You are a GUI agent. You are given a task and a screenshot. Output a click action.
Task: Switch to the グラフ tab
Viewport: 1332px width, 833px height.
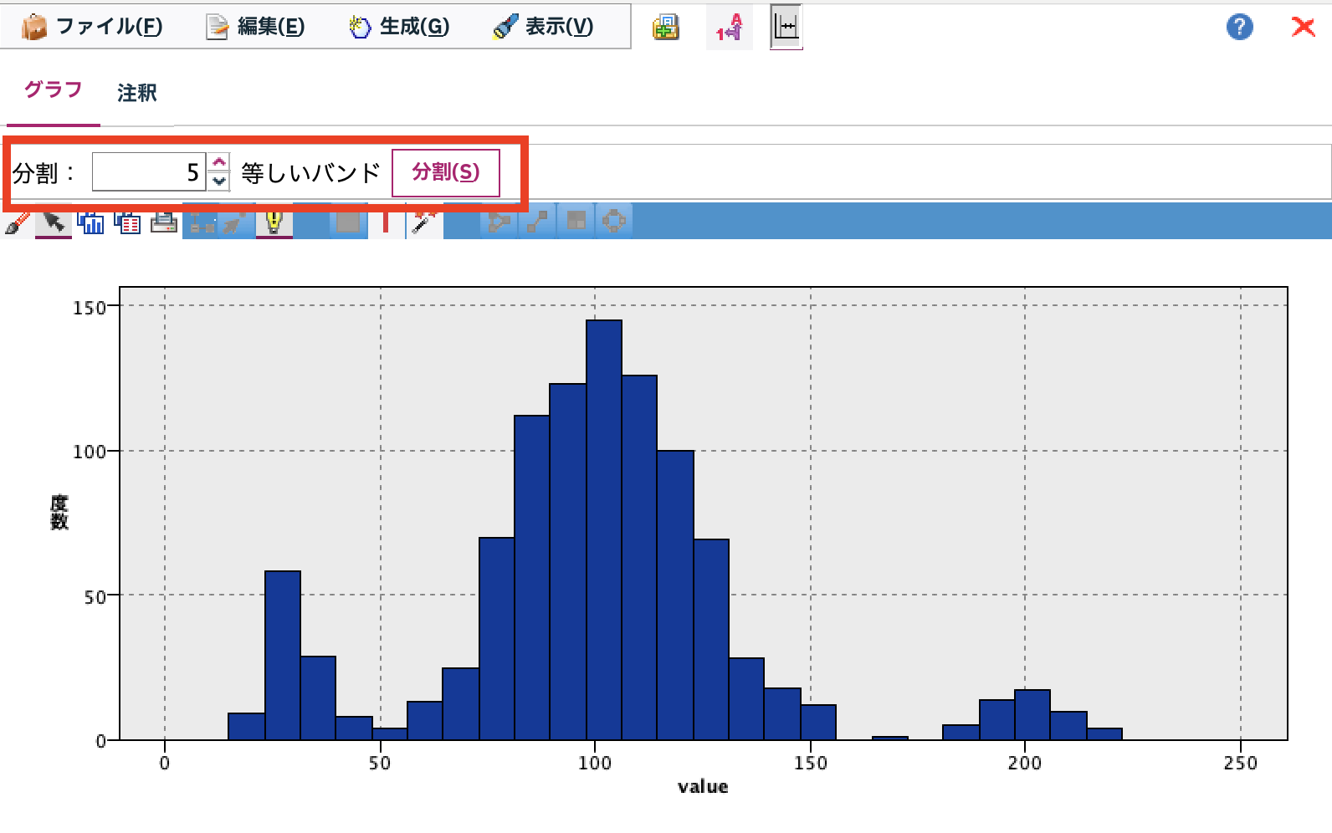[54, 89]
